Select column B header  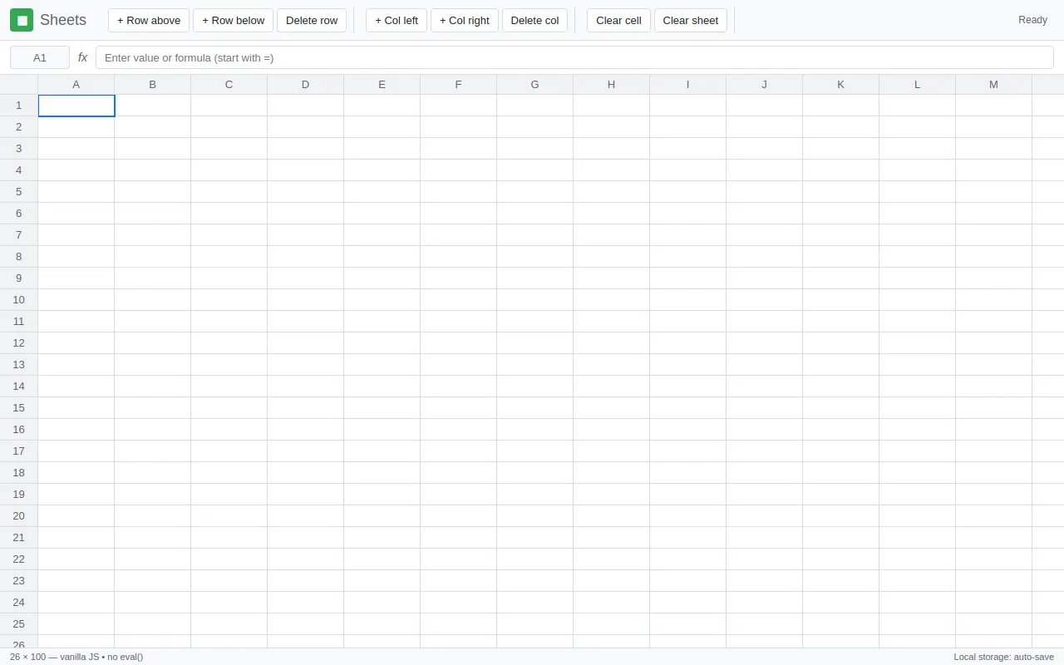click(x=153, y=84)
